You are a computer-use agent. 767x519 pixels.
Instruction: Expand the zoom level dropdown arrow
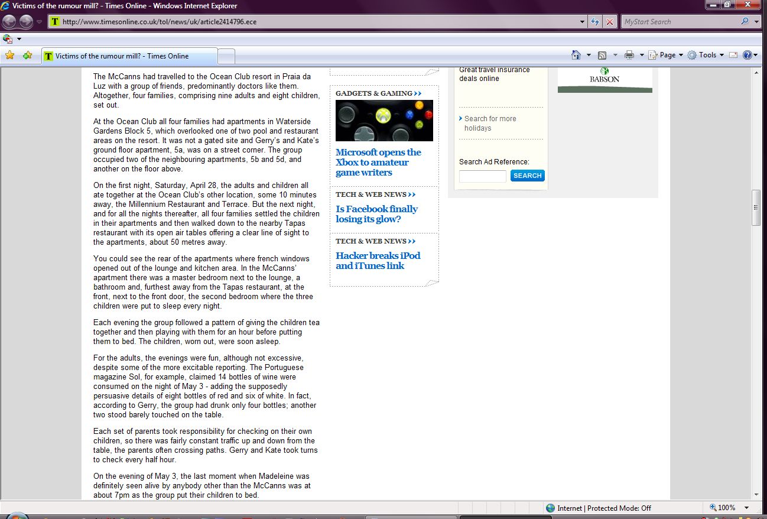tap(746, 508)
